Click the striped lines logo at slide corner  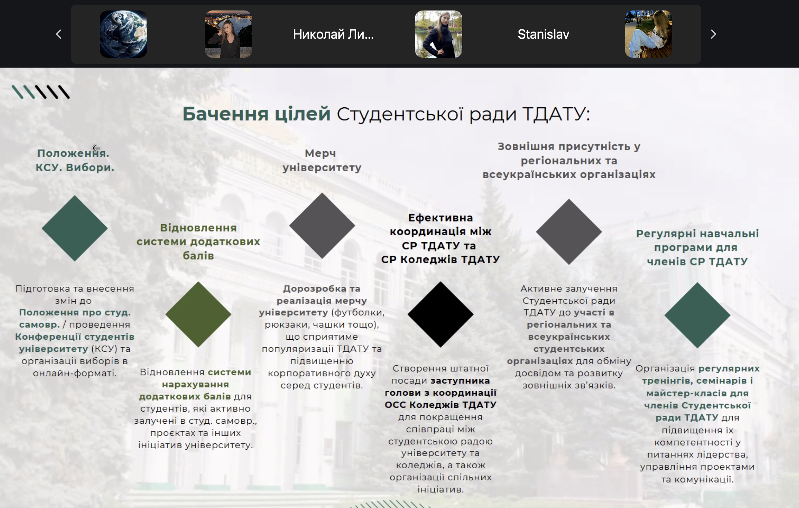coord(41,92)
